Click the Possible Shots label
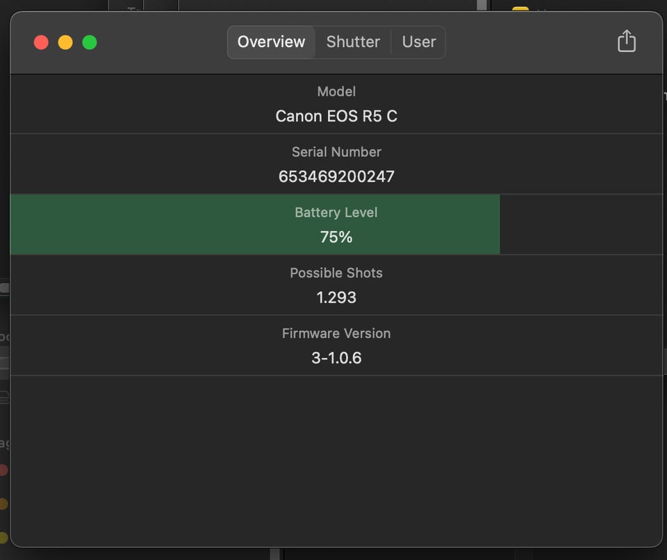Screen dimensions: 667x560 click(x=336, y=273)
